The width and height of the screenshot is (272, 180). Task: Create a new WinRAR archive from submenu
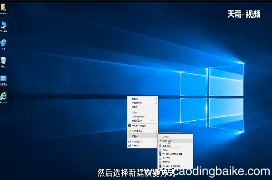[x=175, y=154]
